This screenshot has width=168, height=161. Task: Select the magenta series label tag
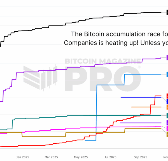coord(167,128)
